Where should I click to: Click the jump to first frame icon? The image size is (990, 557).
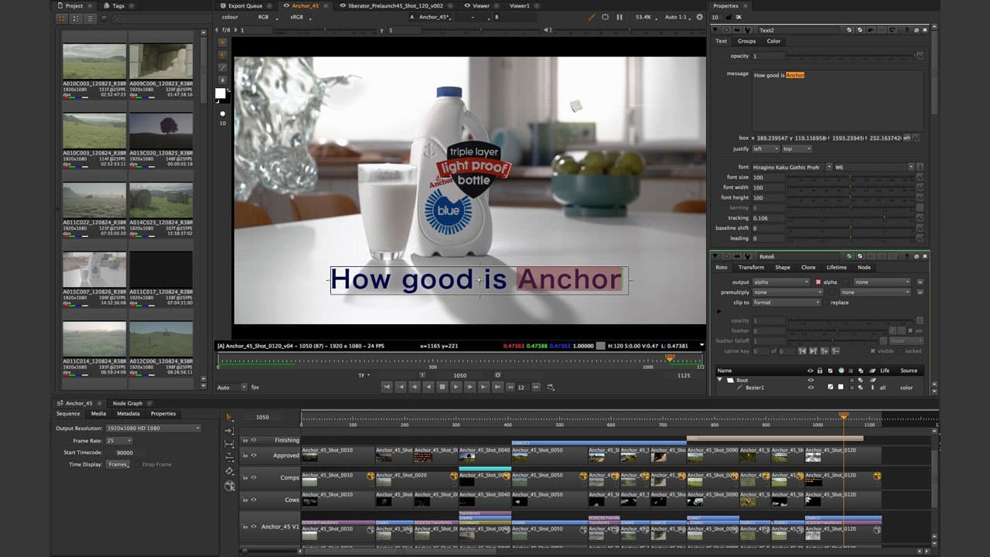pos(401,387)
